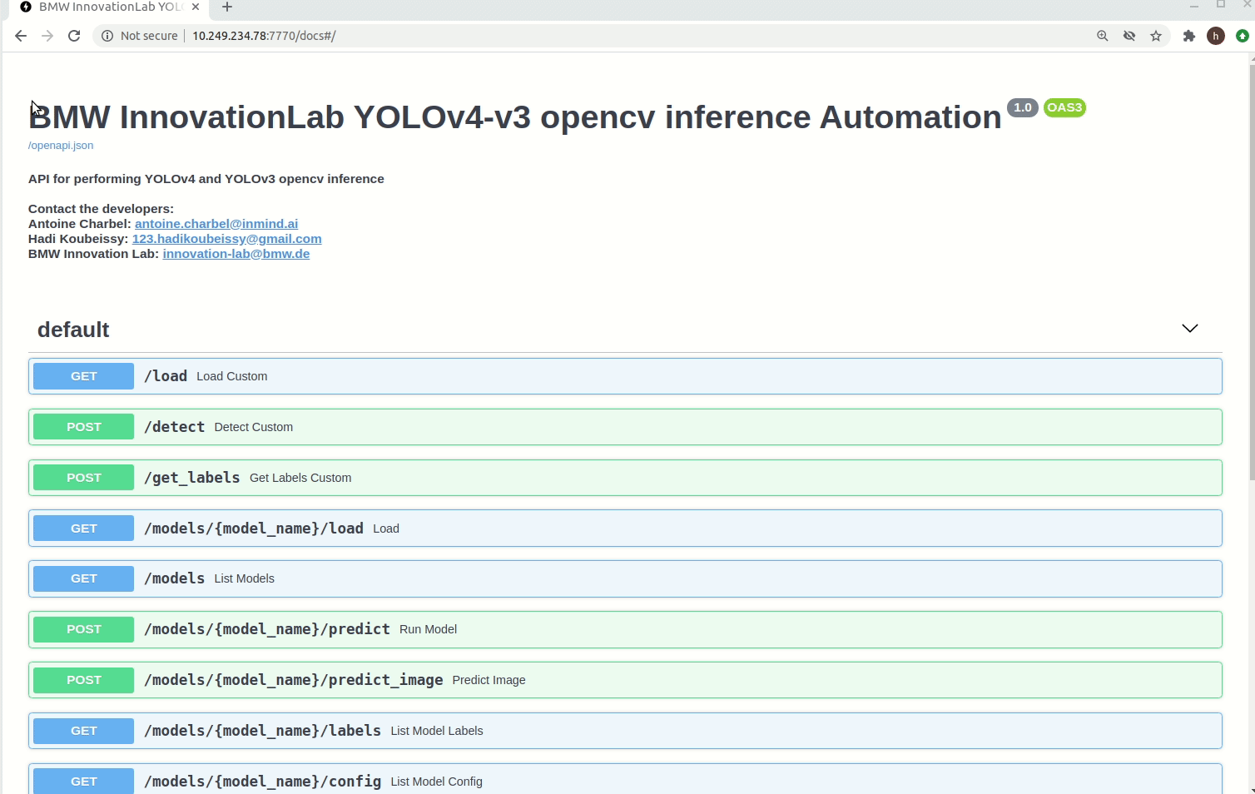
Task: Click the GET badge of /load
Action: click(x=83, y=376)
